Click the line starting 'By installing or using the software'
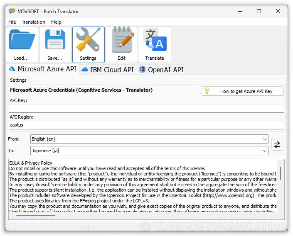The width and height of the screenshot is (293, 236). tap(143, 174)
